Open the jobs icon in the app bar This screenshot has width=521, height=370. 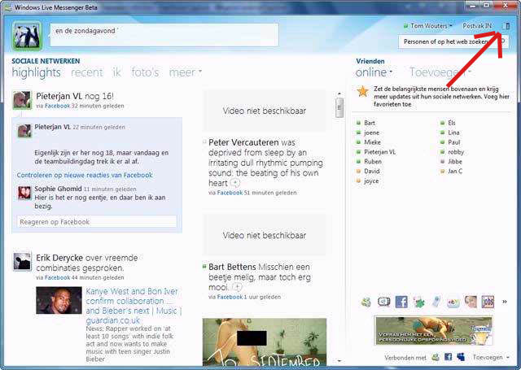[488, 302]
